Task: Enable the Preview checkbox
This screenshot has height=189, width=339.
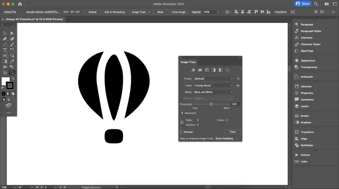Action: click(x=181, y=132)
